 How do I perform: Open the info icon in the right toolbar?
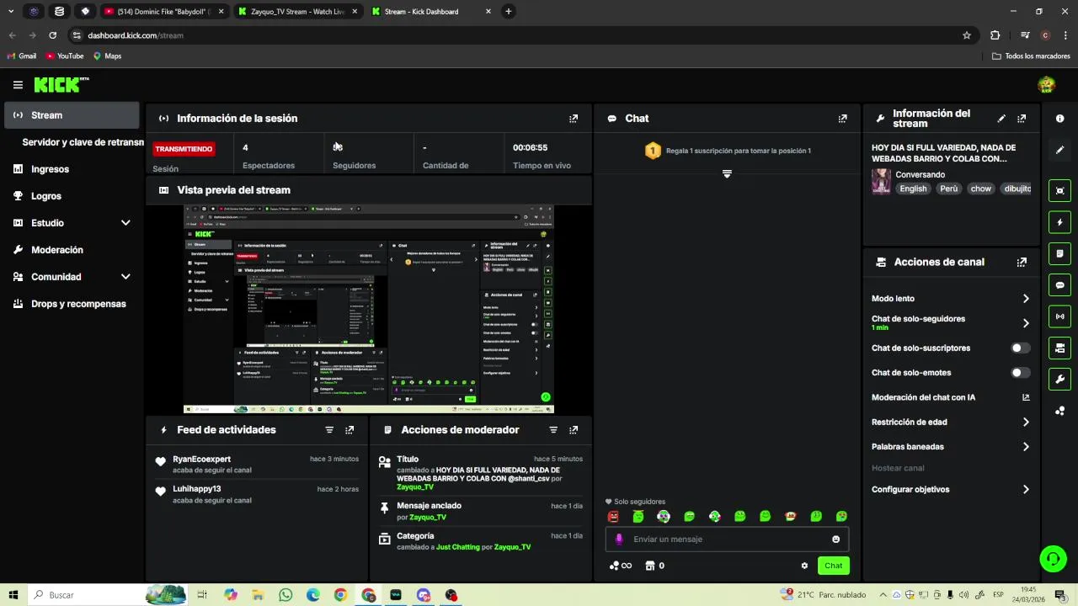(x=1059, y=119)
